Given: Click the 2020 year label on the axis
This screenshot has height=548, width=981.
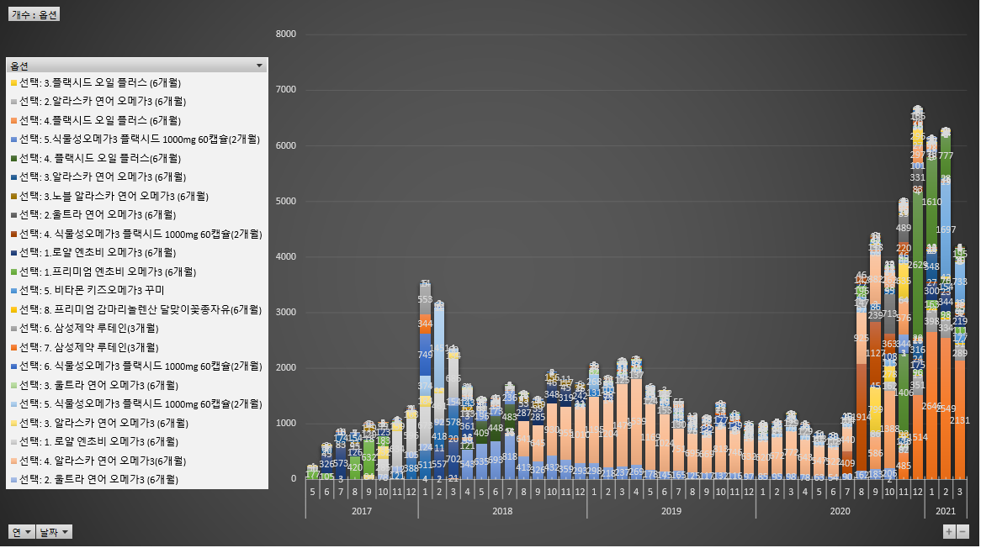Looking at the screenshot, I should (840, 511).
